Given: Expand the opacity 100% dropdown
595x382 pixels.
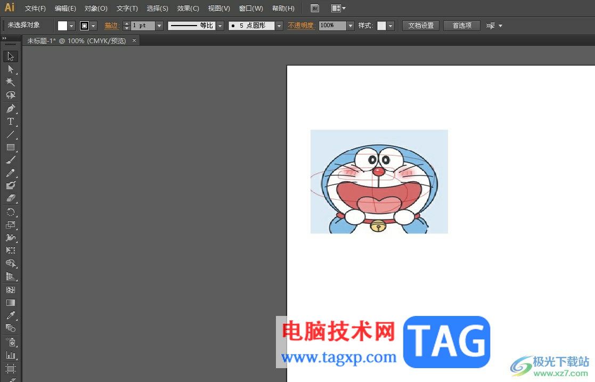Looking at the screenshot, I should coord(351,26).
